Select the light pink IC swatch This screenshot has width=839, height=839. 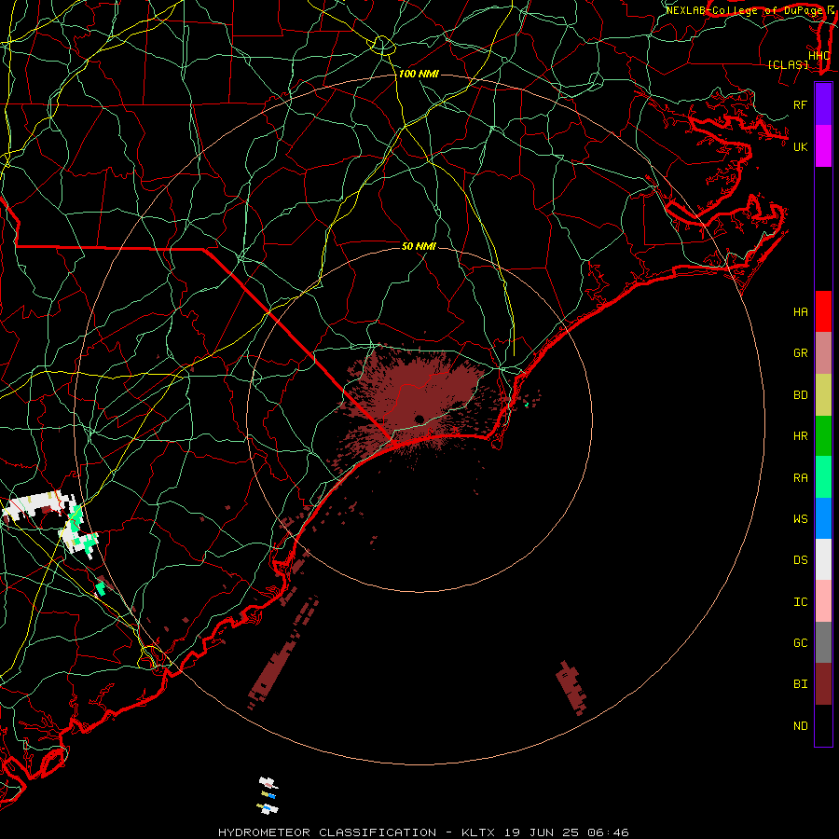coord(823,601)
